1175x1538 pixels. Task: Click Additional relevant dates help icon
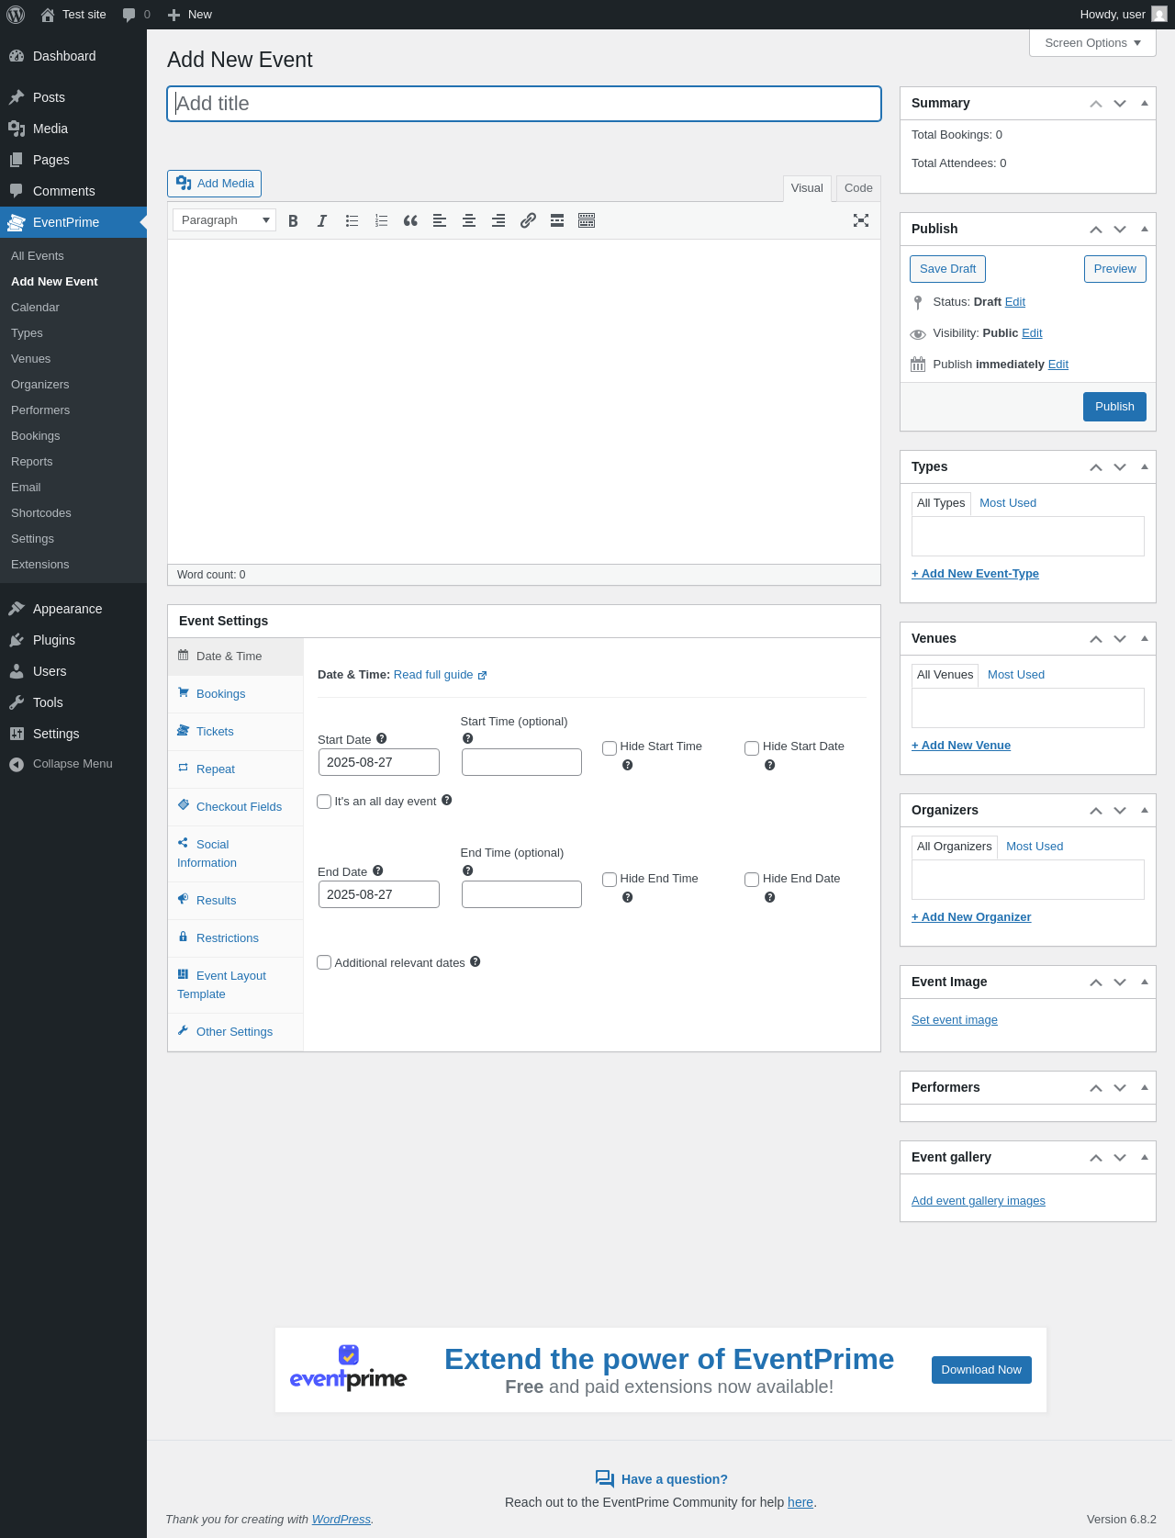(476, 961)
